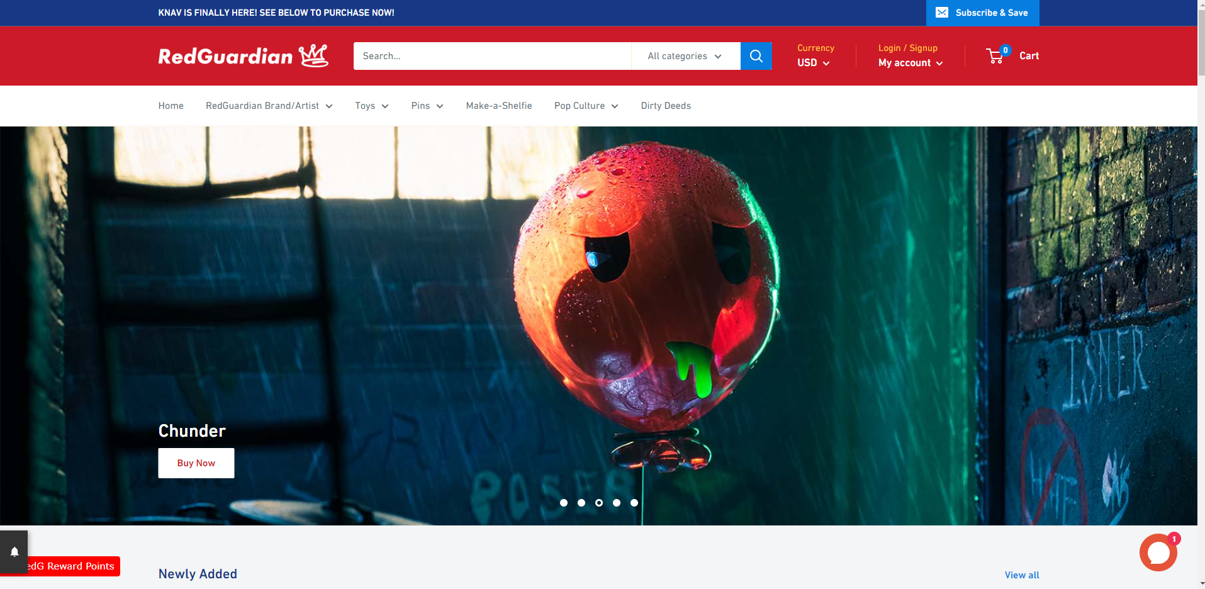
Task: Expand the My account menu
Action: point(911,63)
